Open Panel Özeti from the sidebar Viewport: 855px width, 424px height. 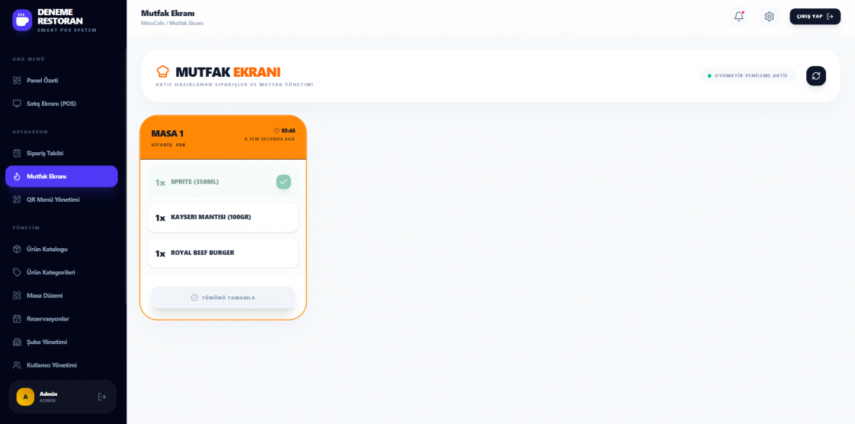(43, 80)
